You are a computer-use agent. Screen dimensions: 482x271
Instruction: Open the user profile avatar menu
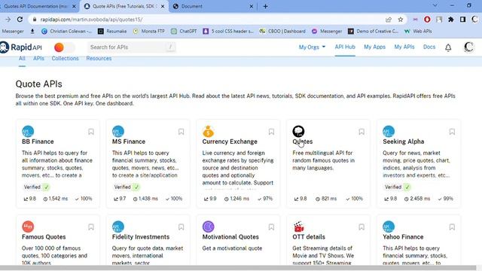468,47
